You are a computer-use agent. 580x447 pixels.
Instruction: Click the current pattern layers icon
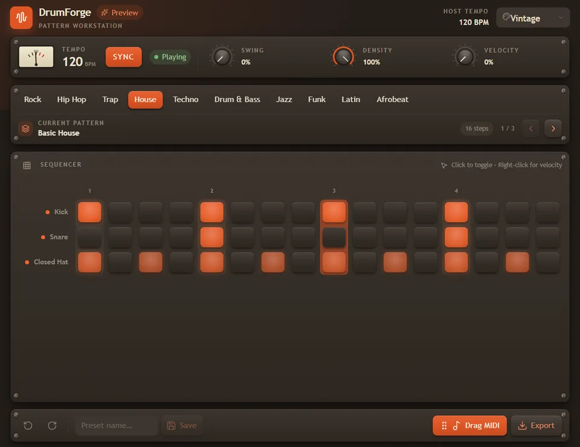(25, 128)
